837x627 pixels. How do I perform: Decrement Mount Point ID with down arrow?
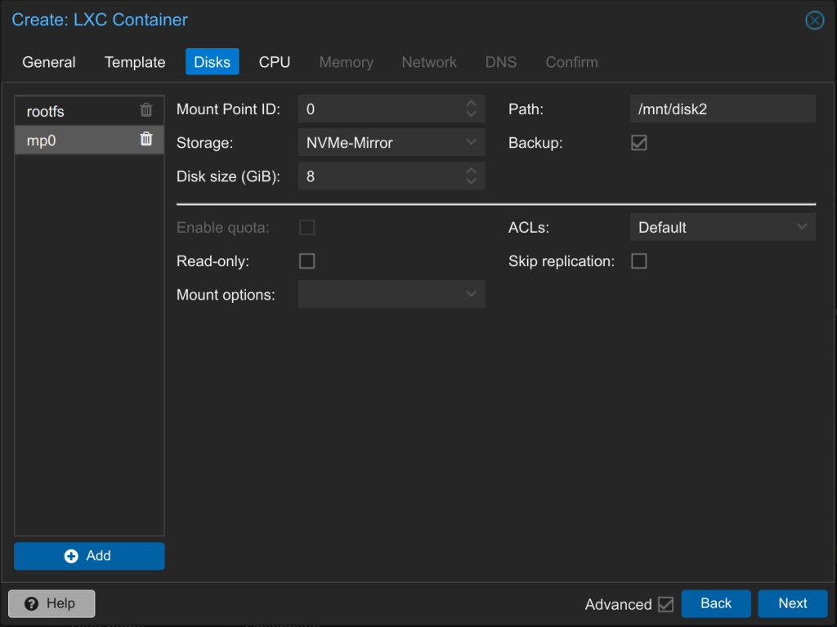click(471, 113)
